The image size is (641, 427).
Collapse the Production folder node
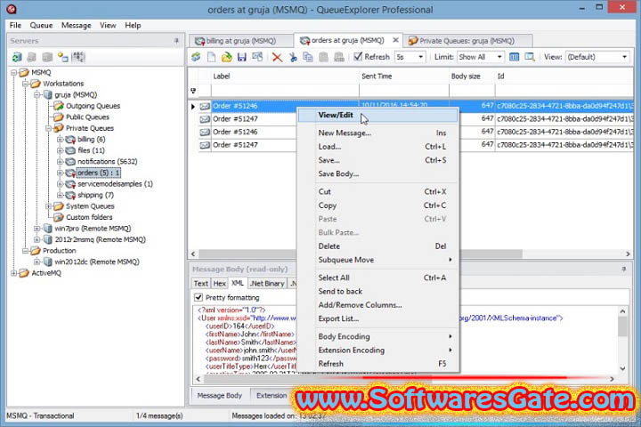pos(25,251)
